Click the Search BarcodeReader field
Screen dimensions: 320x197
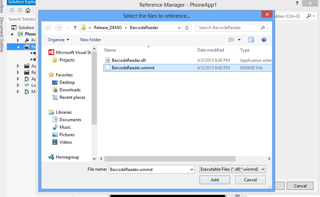tap(232, 28)
